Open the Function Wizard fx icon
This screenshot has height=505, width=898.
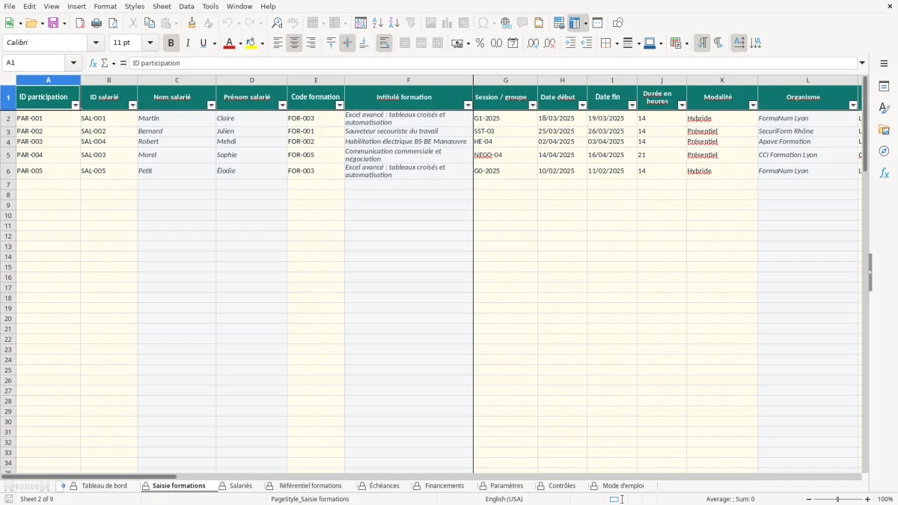click(x=93, y=64)
